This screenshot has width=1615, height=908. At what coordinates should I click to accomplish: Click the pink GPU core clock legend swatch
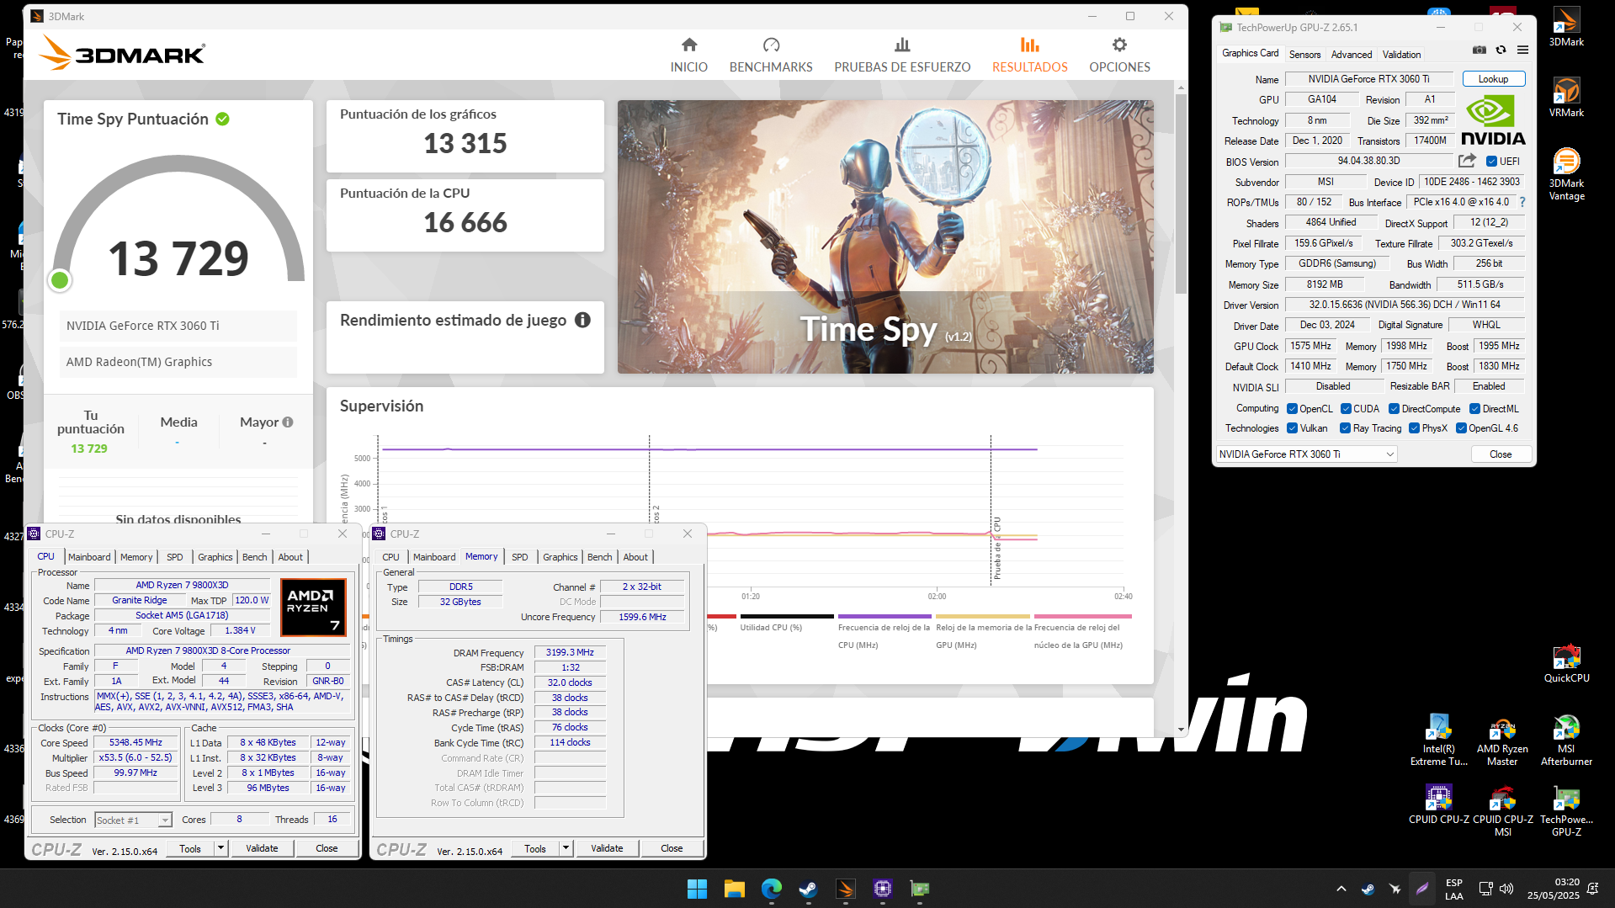point(1082,616)
